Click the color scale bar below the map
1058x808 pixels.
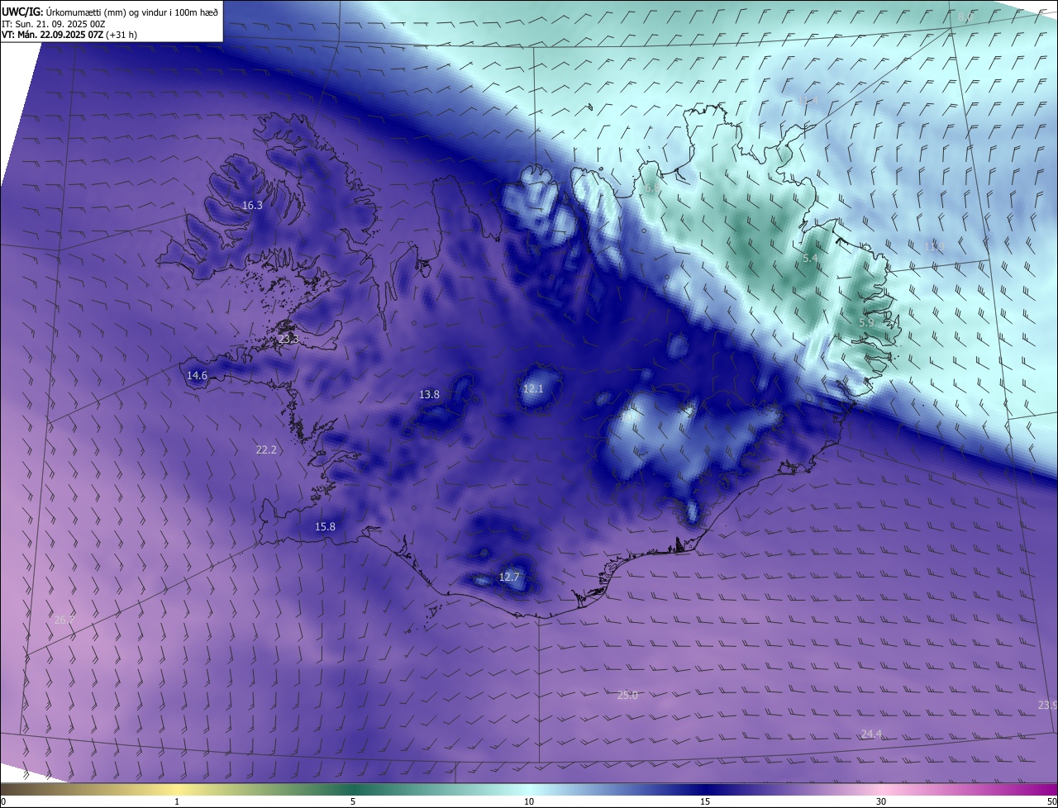[x=529, y=789]
